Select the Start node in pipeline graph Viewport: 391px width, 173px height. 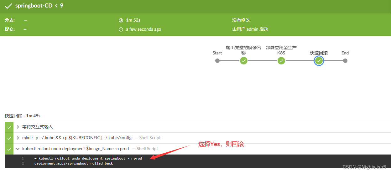217,61
